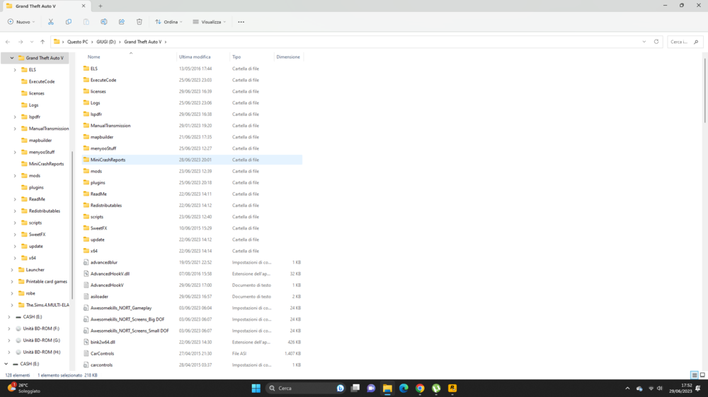This screenshot has width=708, height=397.
Task: Open the weather widget on taskbar
Action: tap(23, 388)
